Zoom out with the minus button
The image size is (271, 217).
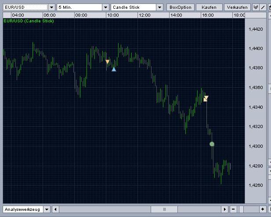233,209
